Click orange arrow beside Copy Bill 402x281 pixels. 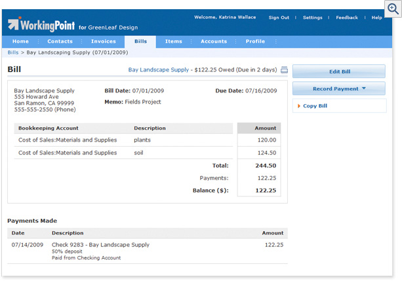point(299,106)
